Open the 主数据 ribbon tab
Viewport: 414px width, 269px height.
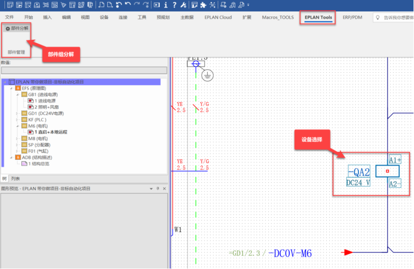click(187, 17)
